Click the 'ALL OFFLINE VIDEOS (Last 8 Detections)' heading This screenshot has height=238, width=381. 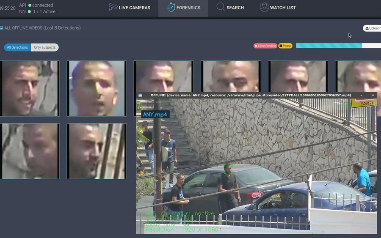tap(42, 28)
